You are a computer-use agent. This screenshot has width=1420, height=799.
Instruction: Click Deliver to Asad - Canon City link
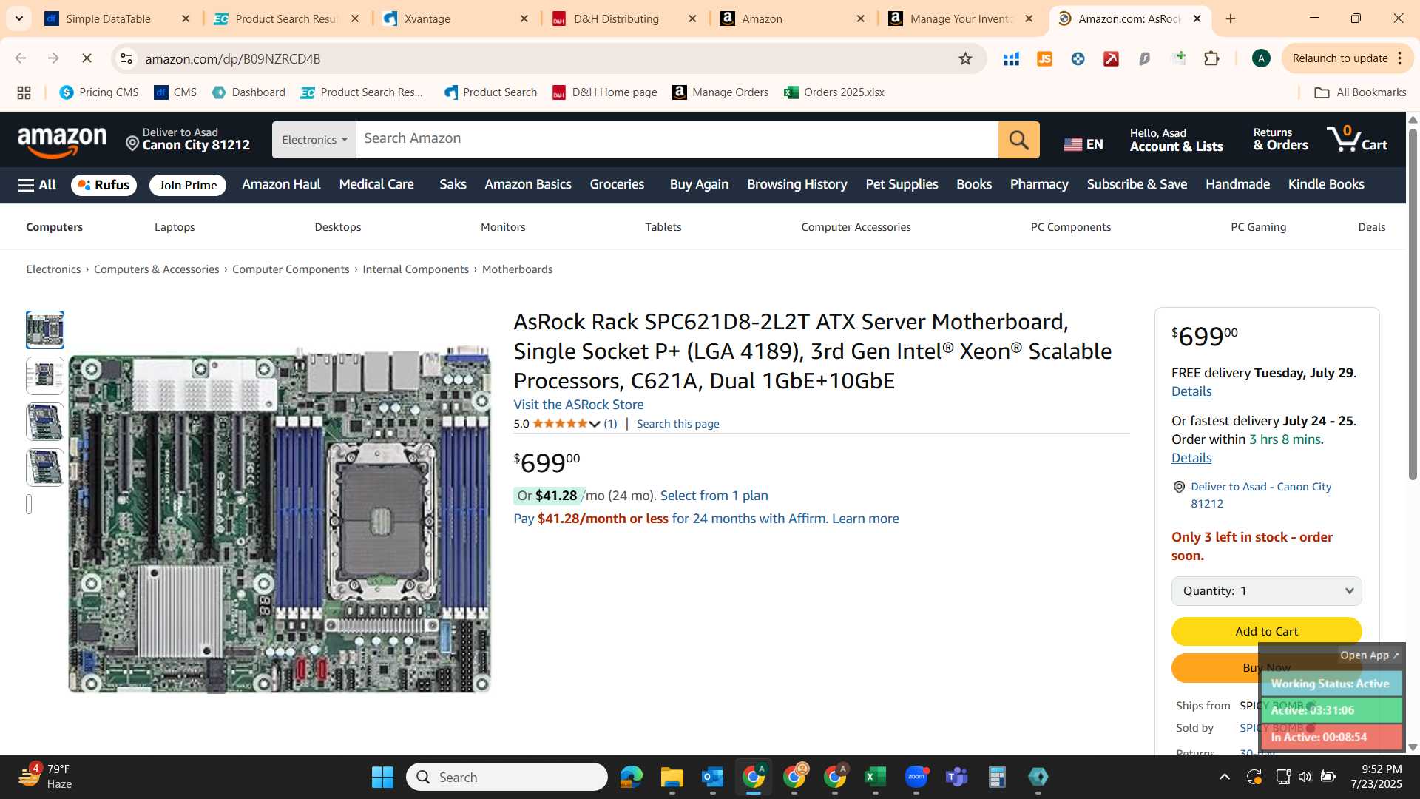1260,495
